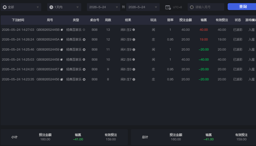256x146 pixels.
Task: Click 经典百家乐 type text in round 8 row
Action: point(74,79)
